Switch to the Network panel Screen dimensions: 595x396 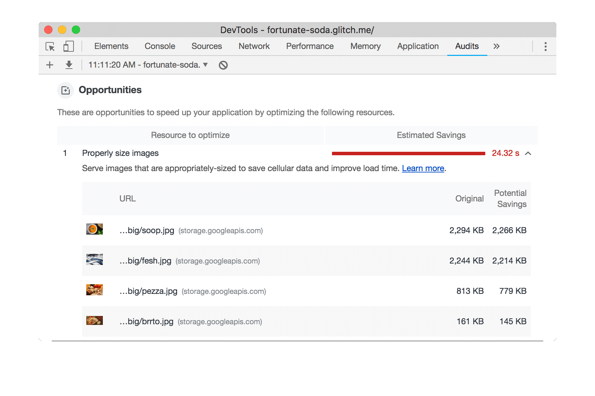pyautogui.click(x=254, y=46)
